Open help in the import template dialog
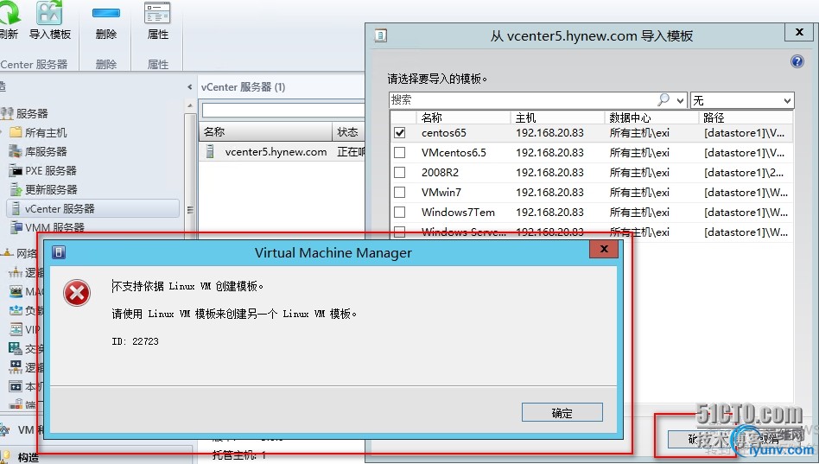The image size is (819, 464). click(797, 61)
